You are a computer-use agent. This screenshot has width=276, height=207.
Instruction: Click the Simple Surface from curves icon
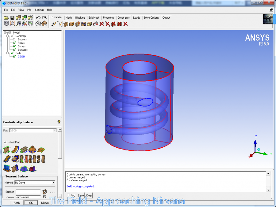[7, 150]
